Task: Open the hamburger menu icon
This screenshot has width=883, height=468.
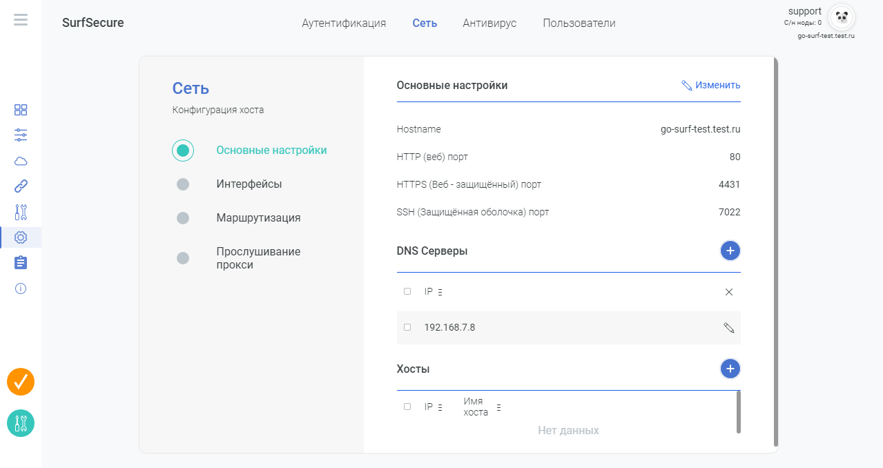Action: (21, 19)
